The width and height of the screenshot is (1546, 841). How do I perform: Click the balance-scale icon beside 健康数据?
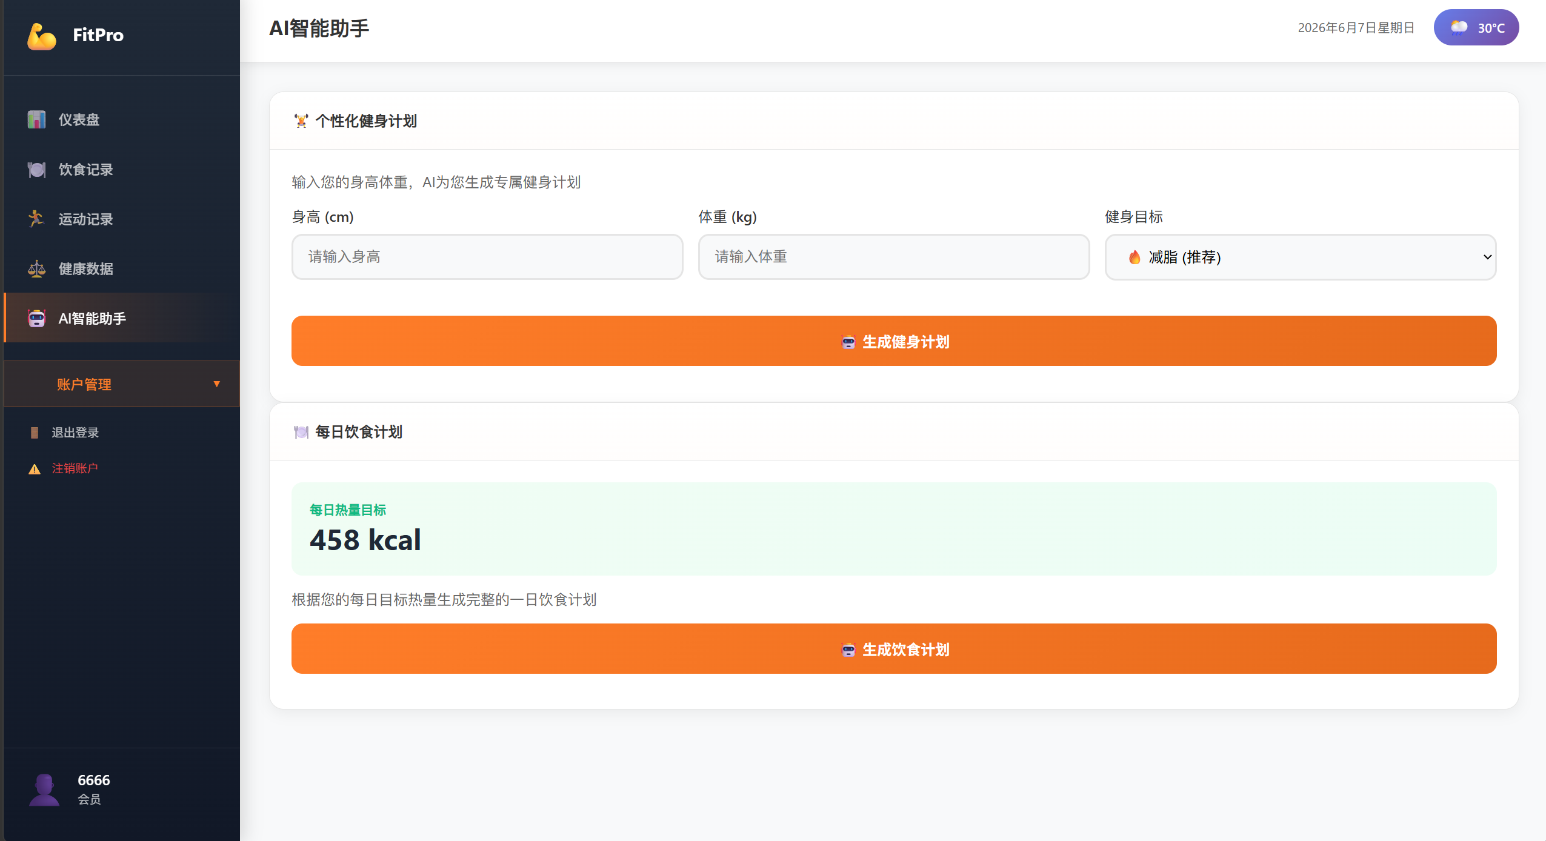tap(36, 268)
